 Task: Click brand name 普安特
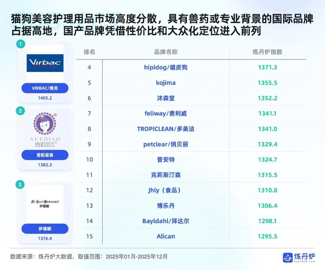[166, 159]
